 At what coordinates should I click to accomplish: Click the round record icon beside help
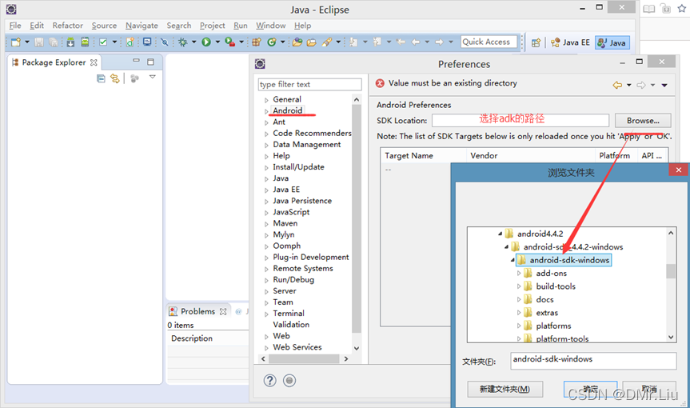tap(289, 380)
